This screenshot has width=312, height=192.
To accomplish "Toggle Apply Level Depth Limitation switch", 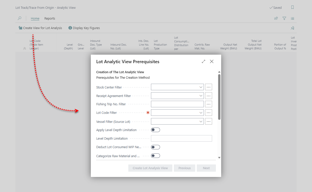I will (155, 130).
